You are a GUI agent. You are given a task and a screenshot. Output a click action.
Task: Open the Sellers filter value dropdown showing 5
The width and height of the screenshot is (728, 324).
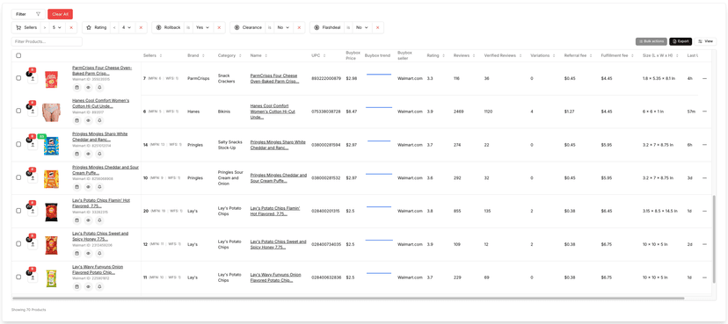coord(57,28)
